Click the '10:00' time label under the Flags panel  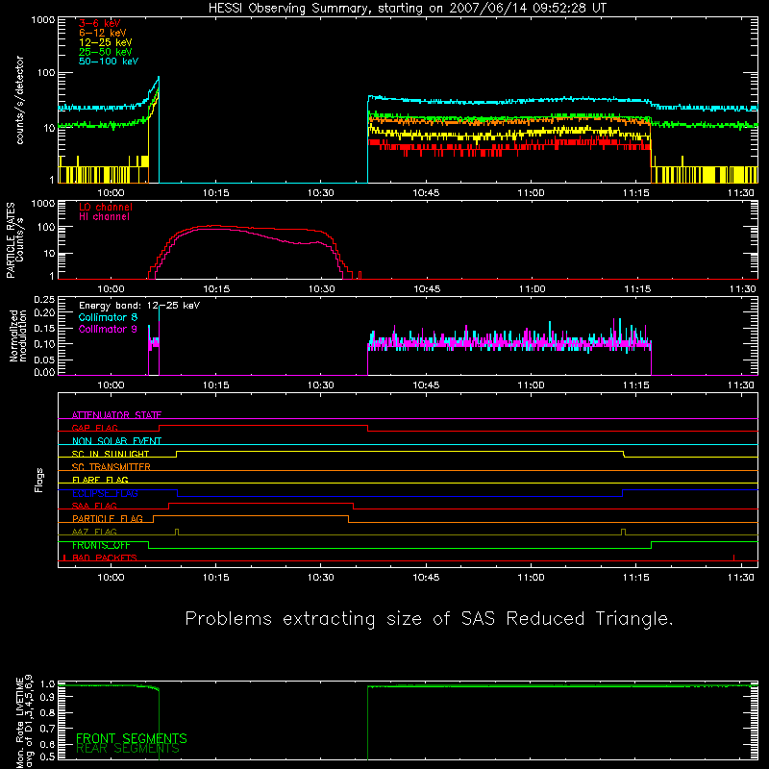[x=111, y=578]
